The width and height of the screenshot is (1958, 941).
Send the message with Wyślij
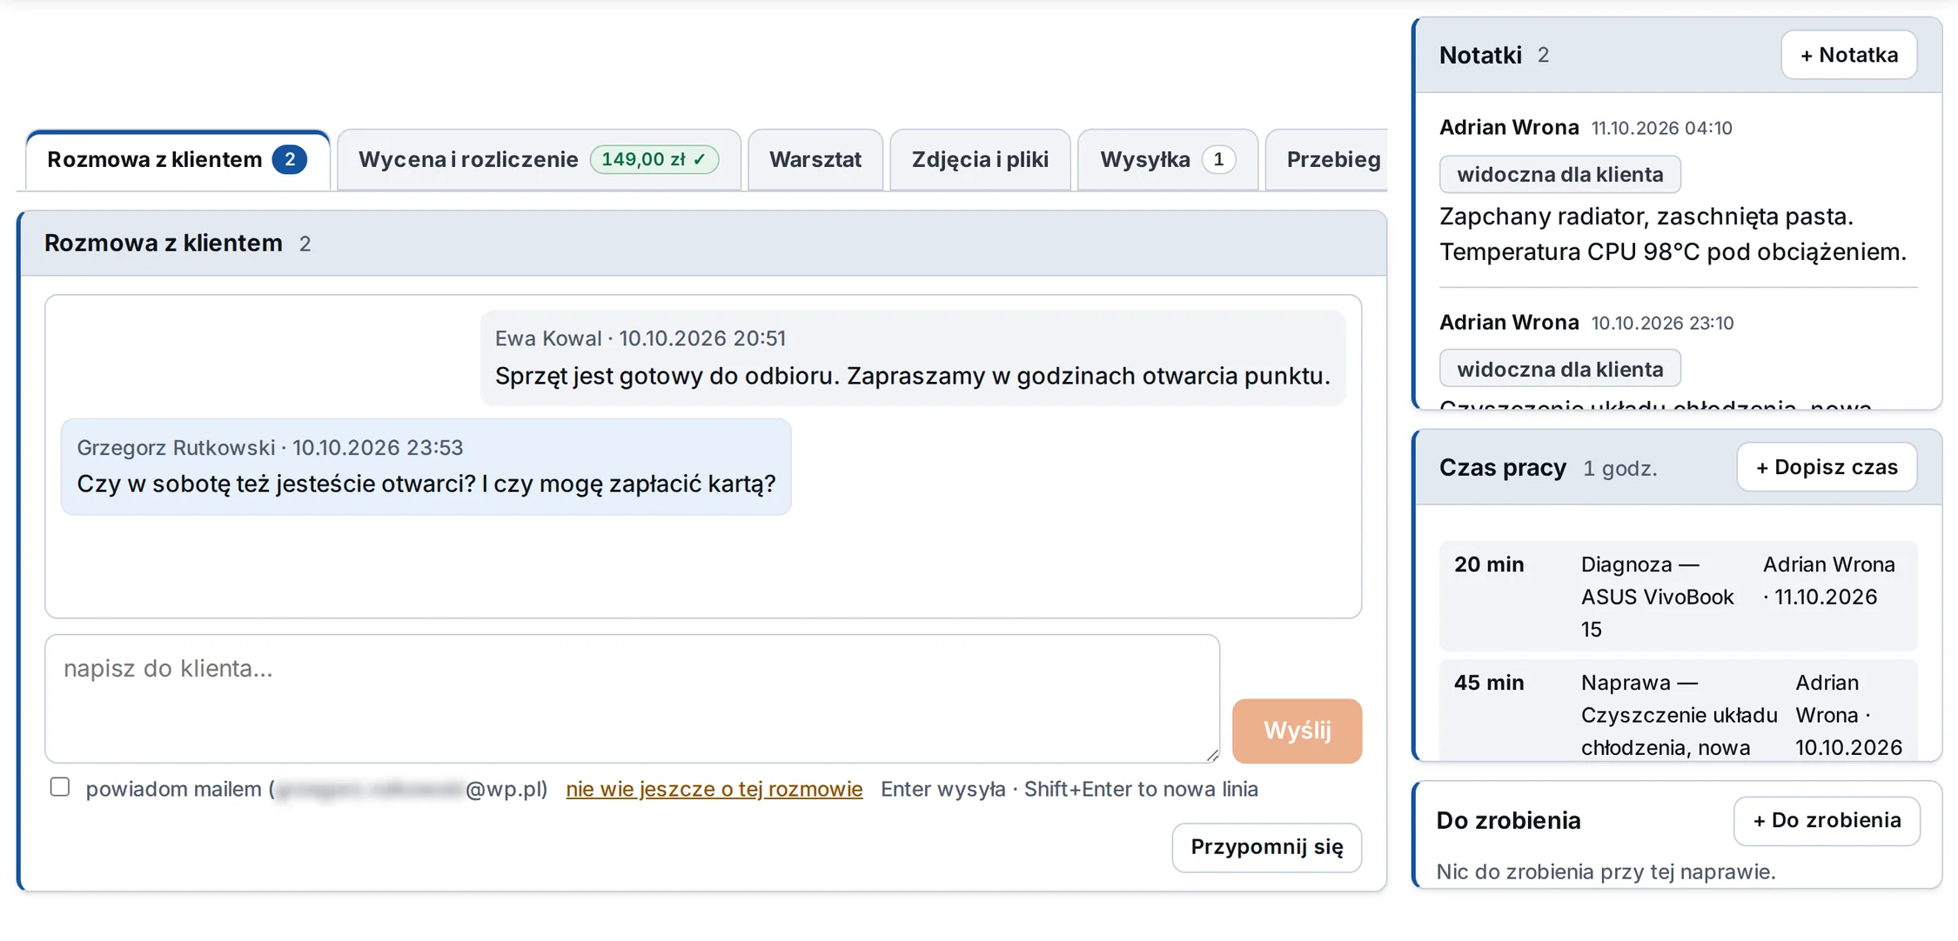[x=1297, y=731]
